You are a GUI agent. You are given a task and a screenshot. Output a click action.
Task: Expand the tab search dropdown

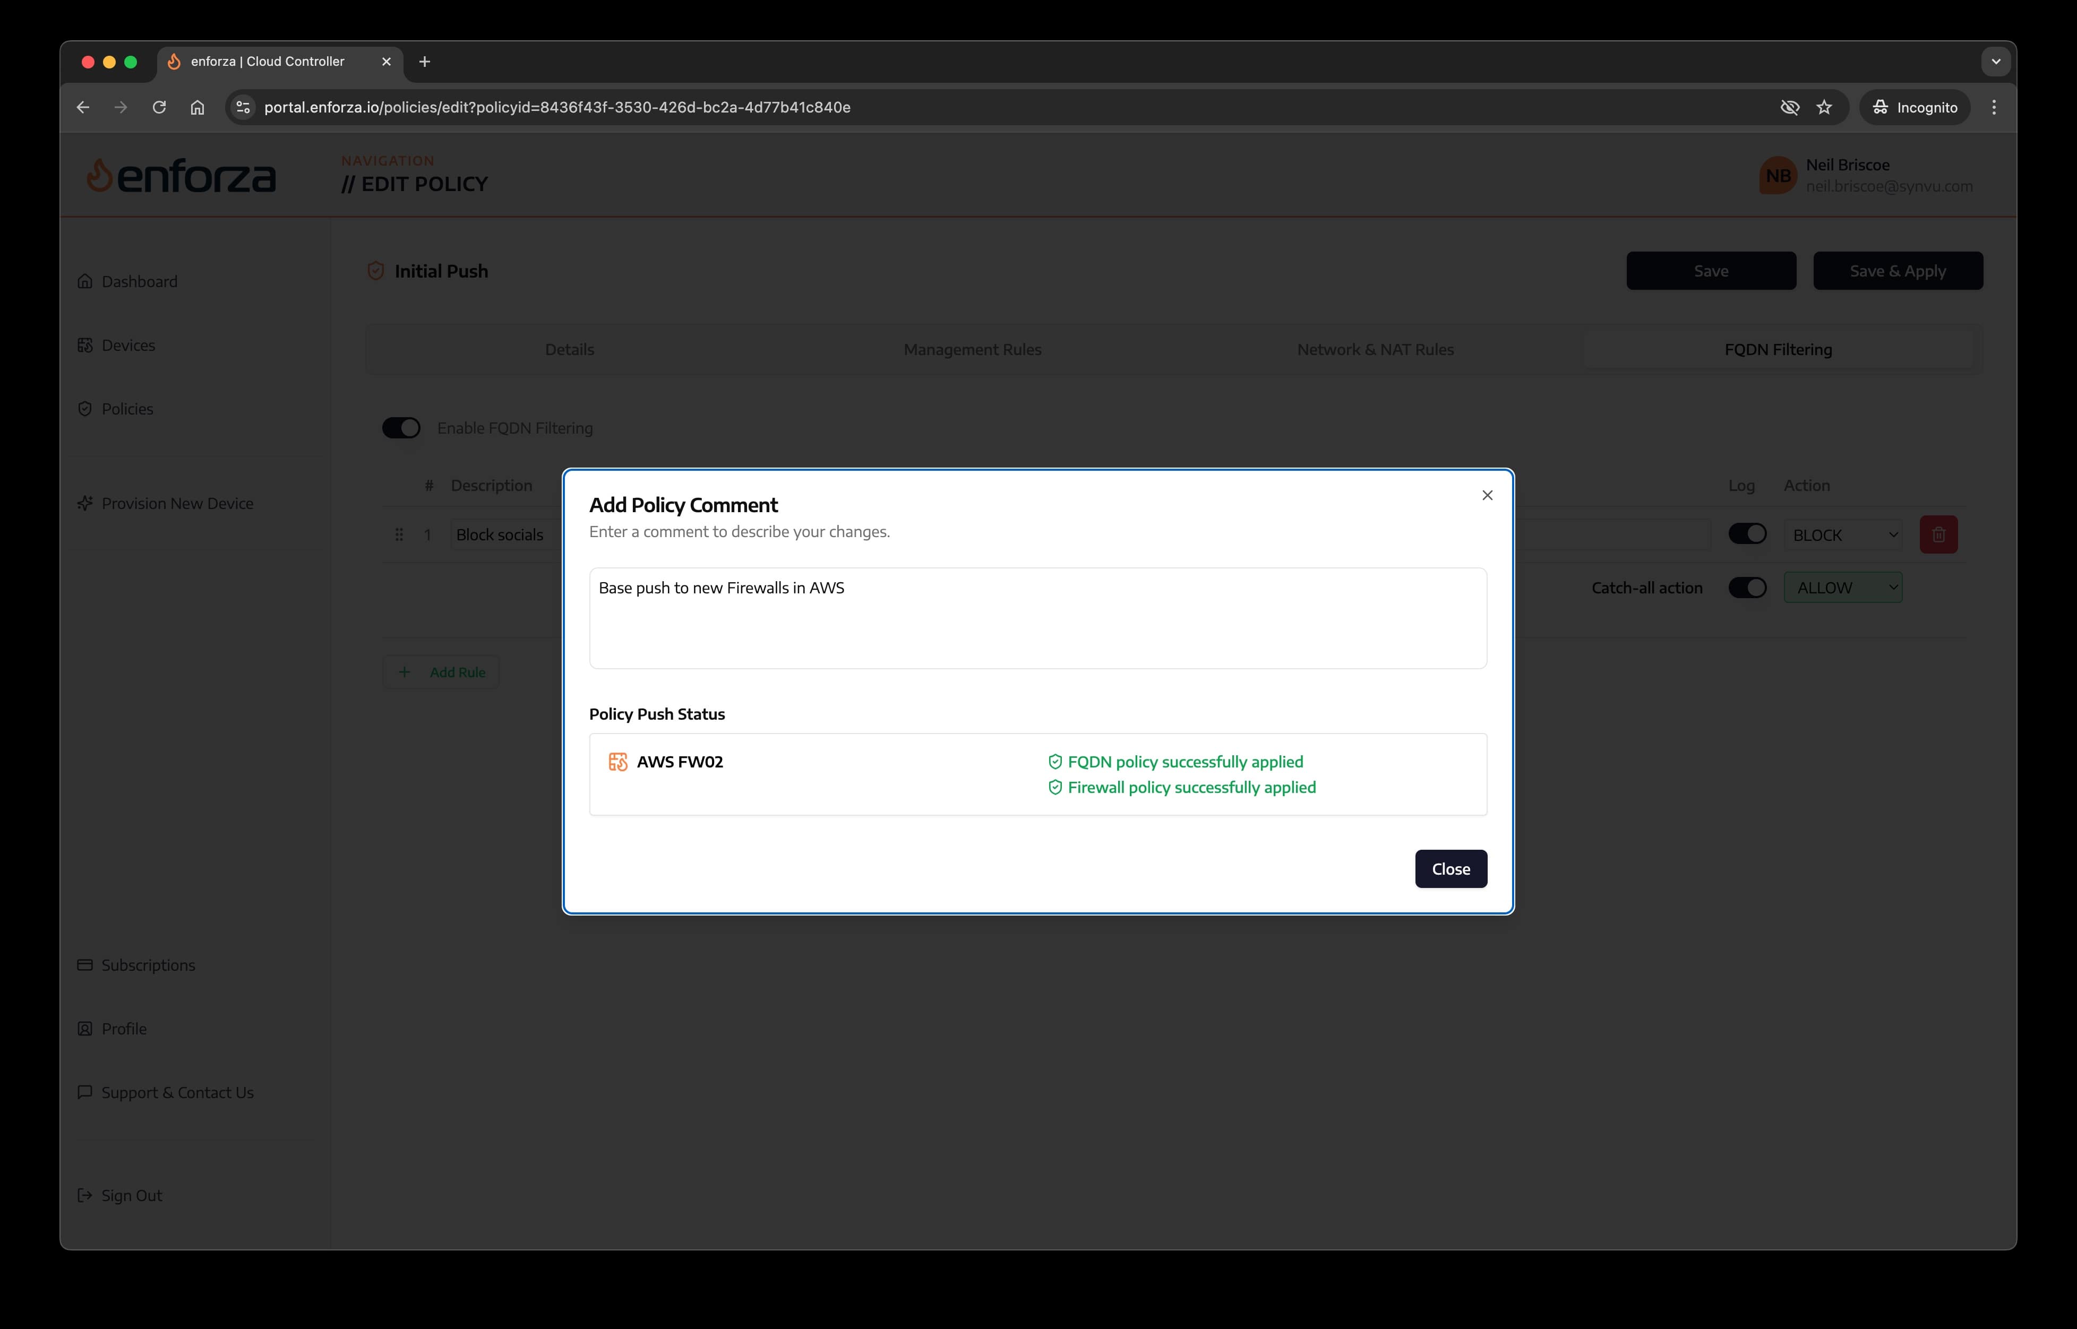click(x=1995, y=61)
